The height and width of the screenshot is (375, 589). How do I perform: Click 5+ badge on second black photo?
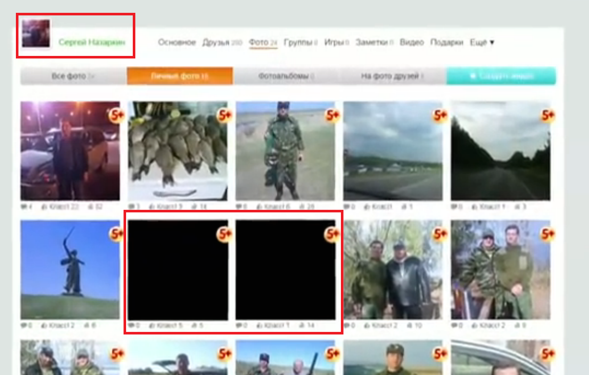332,234
